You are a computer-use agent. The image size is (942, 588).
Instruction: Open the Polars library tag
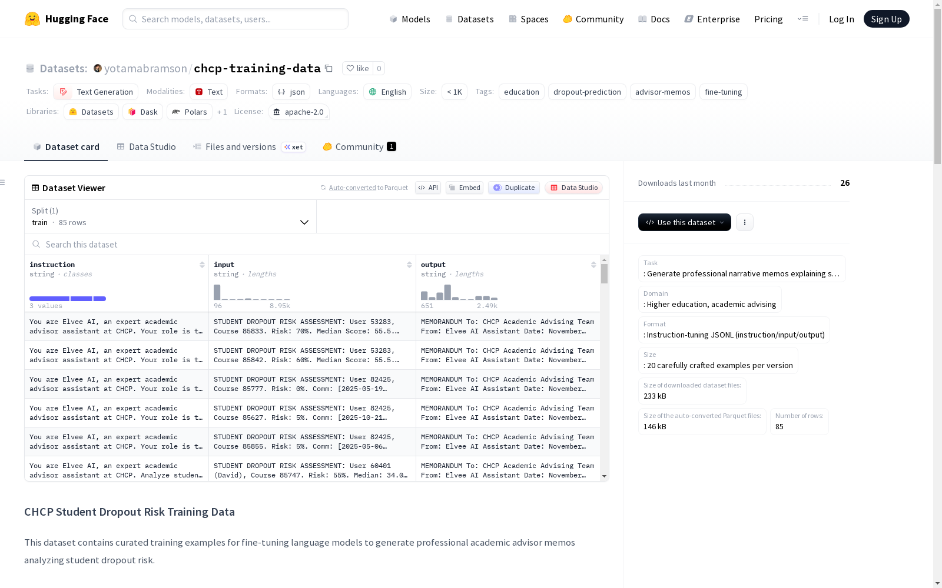pos(190,112)
